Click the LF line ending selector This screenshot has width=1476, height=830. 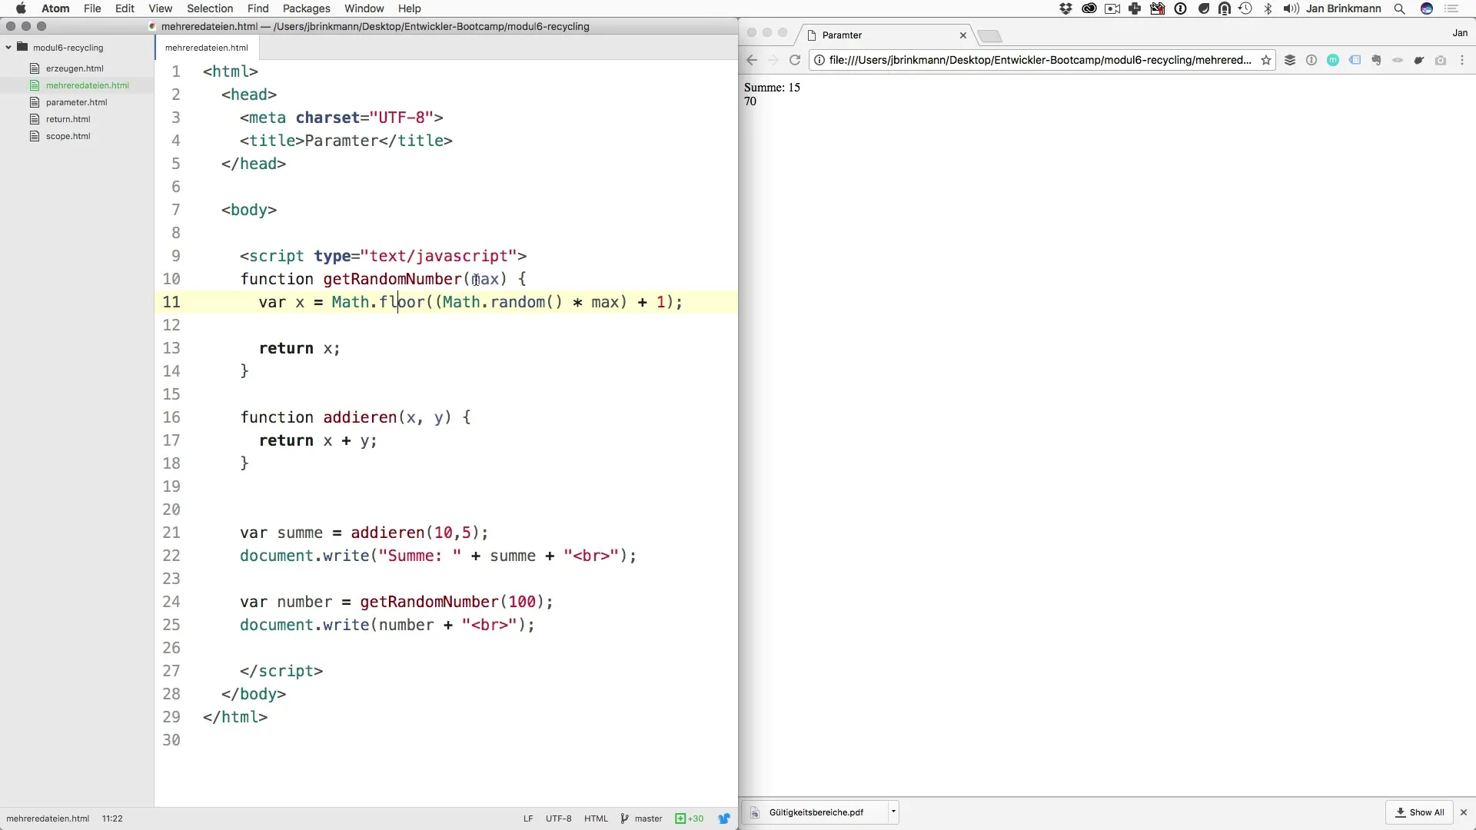(x=528, y=818)
